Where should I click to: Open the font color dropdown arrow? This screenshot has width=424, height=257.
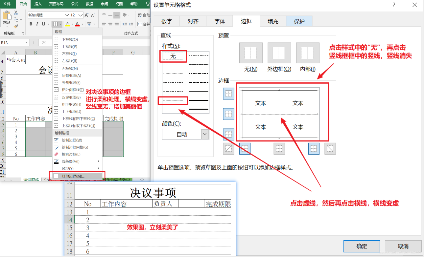[x=82, y=24]
